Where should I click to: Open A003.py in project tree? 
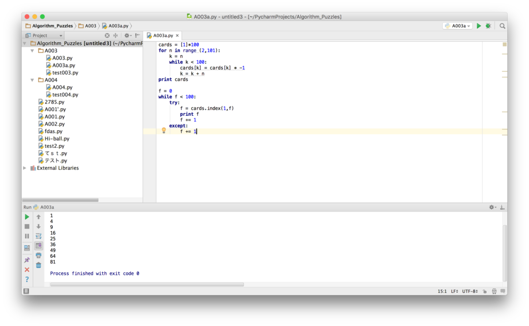tap(59, 58)
